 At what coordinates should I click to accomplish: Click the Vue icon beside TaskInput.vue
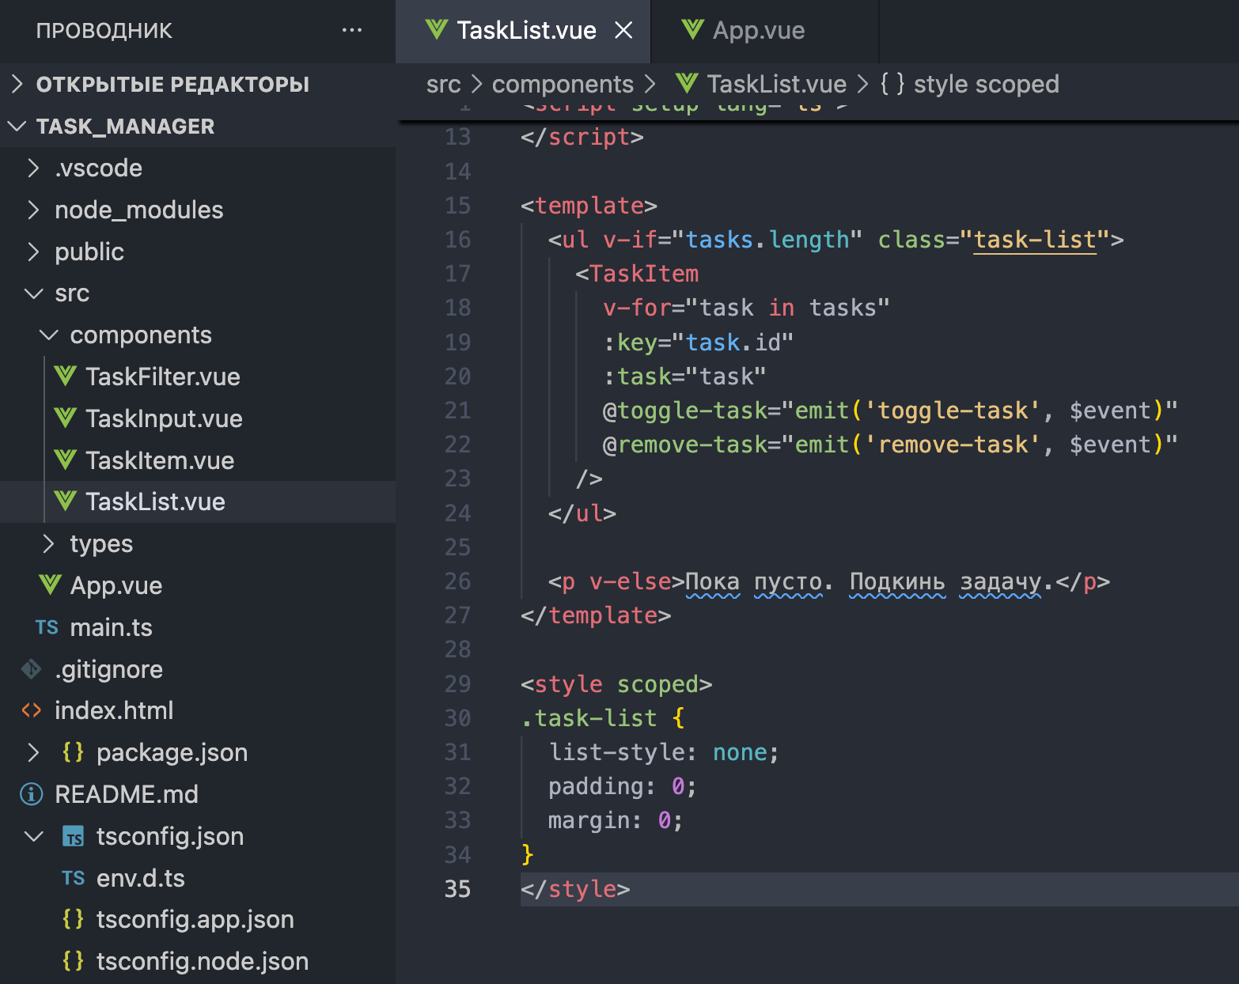(x=66, y=418)
